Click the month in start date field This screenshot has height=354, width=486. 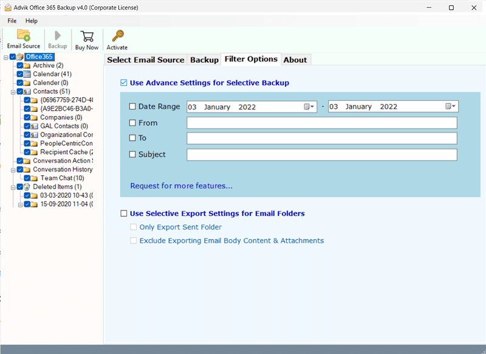tap(217, 107)
